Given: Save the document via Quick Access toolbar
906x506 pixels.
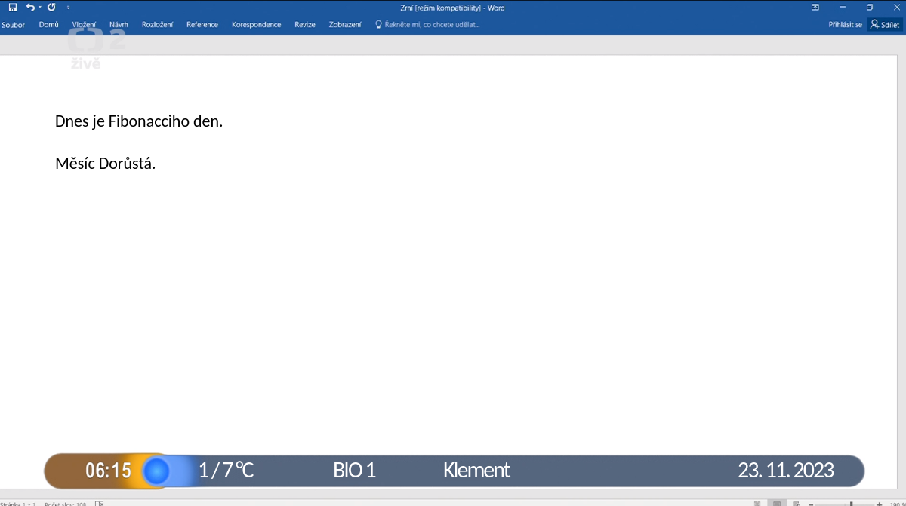Looking at the screenshot, I should [13, 8].
